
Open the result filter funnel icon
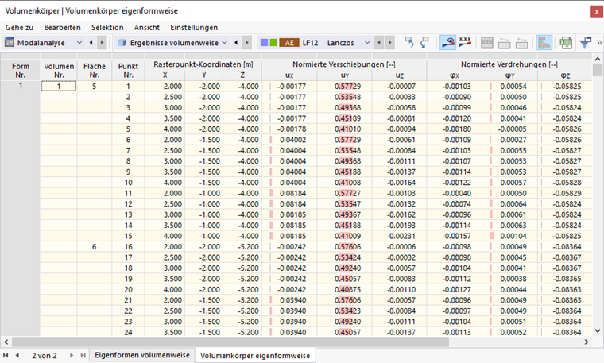tap(585, 43)
